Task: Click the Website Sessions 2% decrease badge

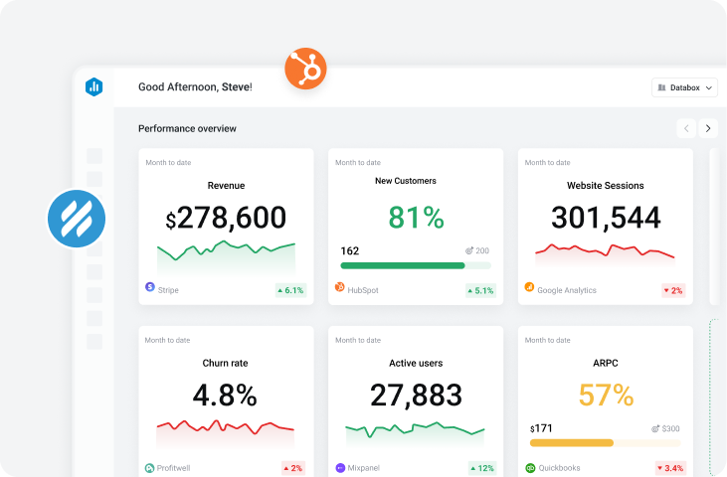Action: point(673,290)
